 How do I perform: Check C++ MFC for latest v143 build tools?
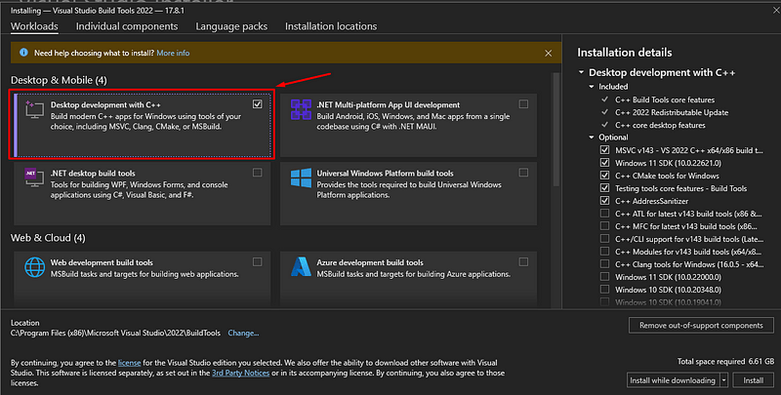[604, 226]
